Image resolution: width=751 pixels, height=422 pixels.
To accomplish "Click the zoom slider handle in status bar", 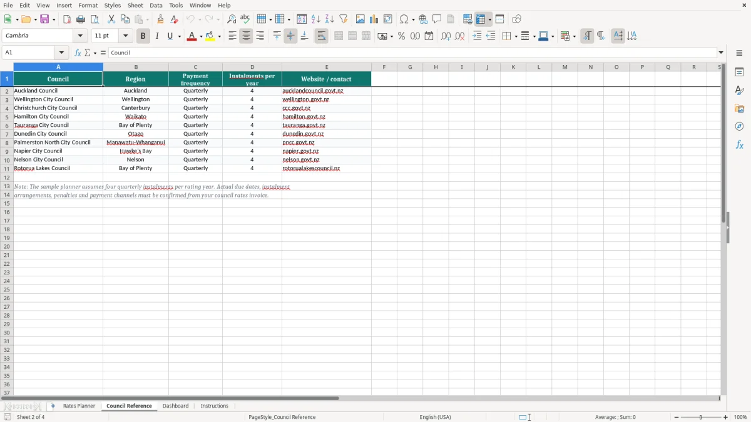I will click(700, 417).
